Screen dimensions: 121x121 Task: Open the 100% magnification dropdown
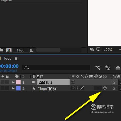coord(112,50)
